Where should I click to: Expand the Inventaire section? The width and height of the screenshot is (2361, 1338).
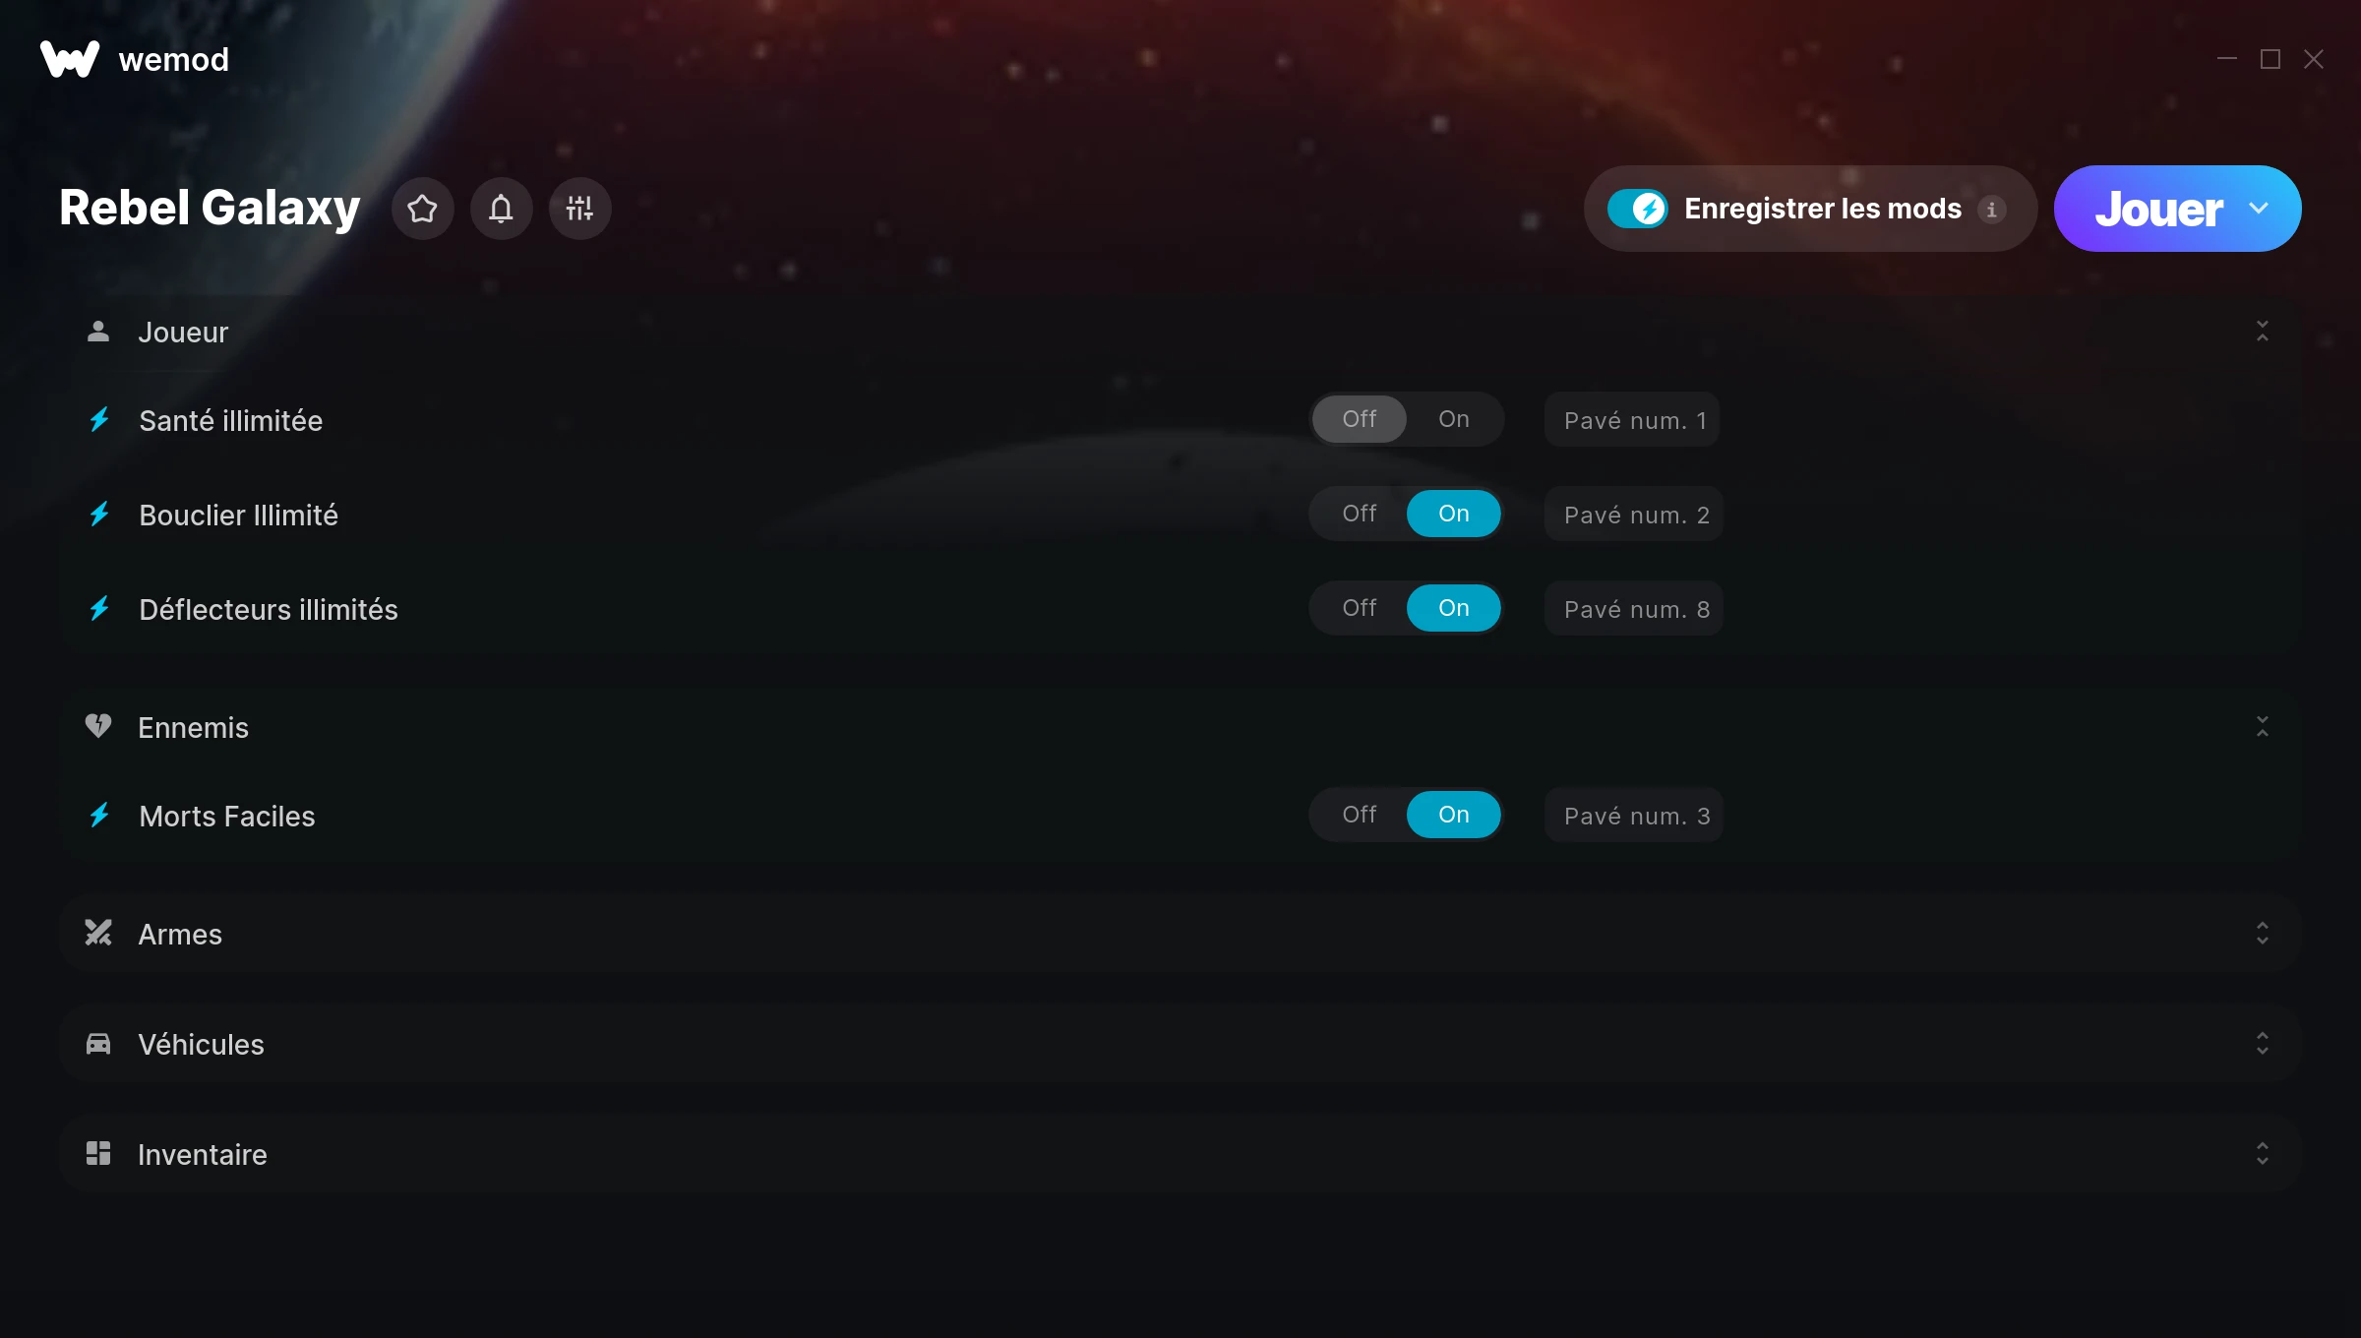(2262, 1153)
